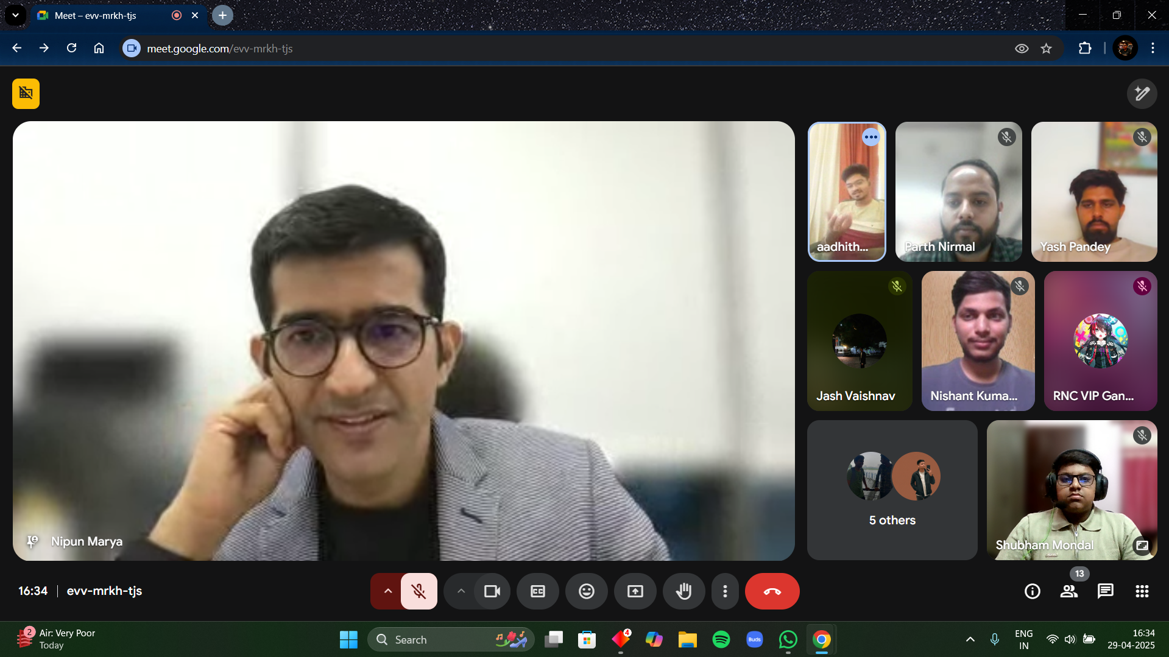Image resolution: width=1169 pixels, height=657 pixels.
Task: Open a new browser tab
Action: 222,16
